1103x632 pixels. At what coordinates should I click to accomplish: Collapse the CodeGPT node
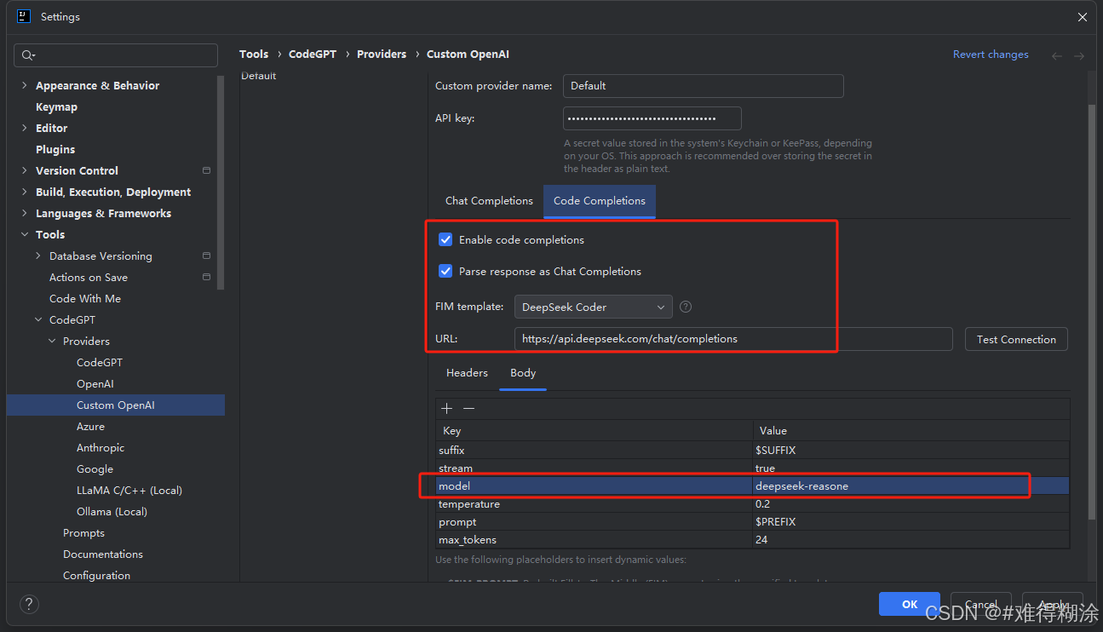coord(38,319)
